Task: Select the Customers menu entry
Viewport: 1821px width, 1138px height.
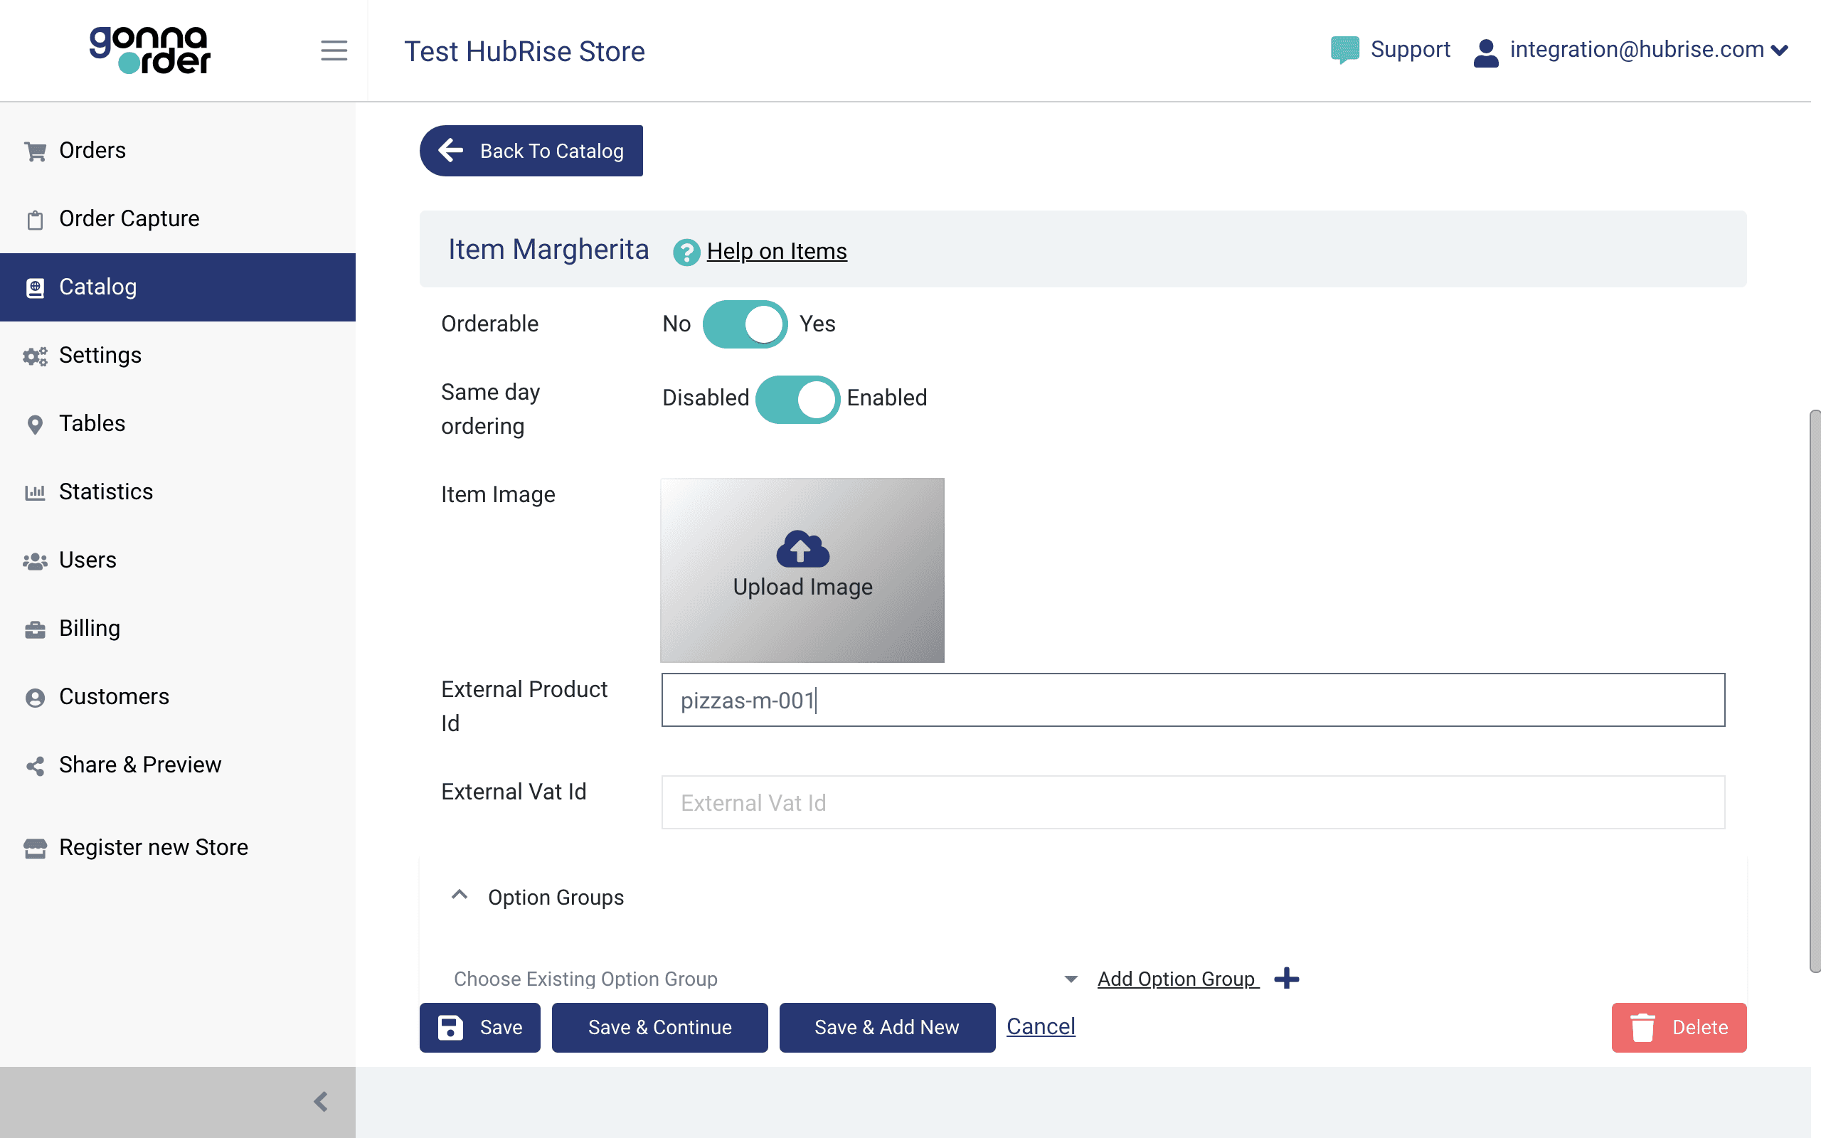Action: pyautogui.click(x=114, y=697)
